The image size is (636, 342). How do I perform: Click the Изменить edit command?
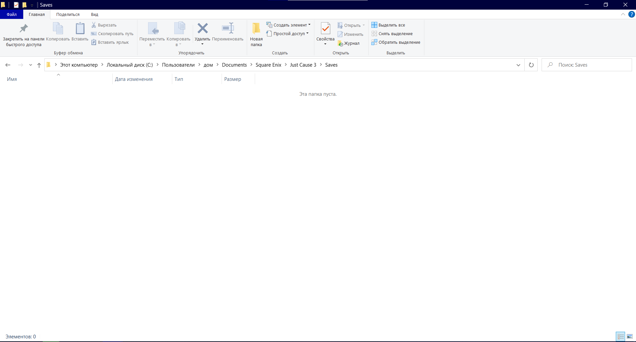click(x=350, y=34)
